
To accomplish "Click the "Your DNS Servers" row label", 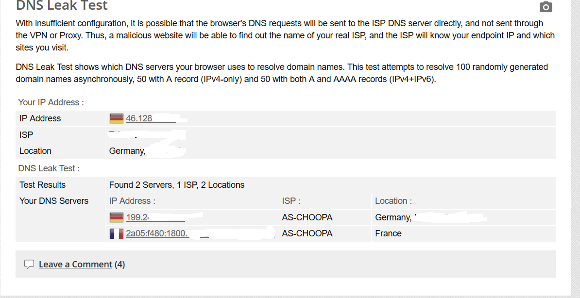I will [x=54, y=201].
